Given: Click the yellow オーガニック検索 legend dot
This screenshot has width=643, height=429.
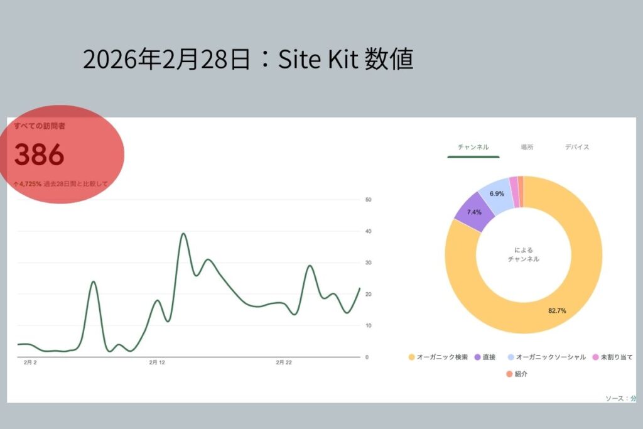Looking at the screenshot, I should tap(411, 357).
